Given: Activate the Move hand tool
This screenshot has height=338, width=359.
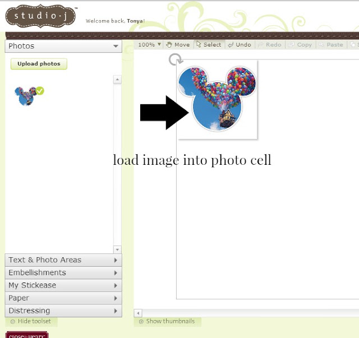Looking at the screenshot, I should (x=178, y=45).
